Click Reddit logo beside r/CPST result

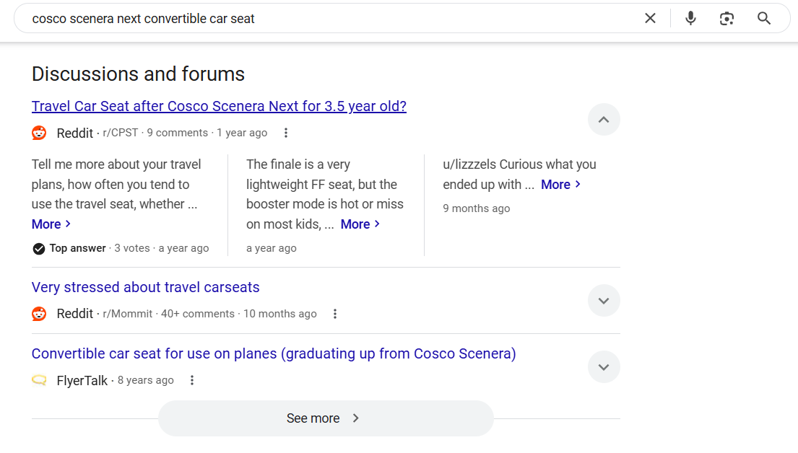(x=39, y=133)
